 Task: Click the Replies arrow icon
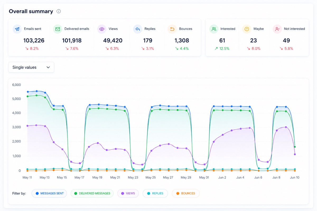point(138,29)
